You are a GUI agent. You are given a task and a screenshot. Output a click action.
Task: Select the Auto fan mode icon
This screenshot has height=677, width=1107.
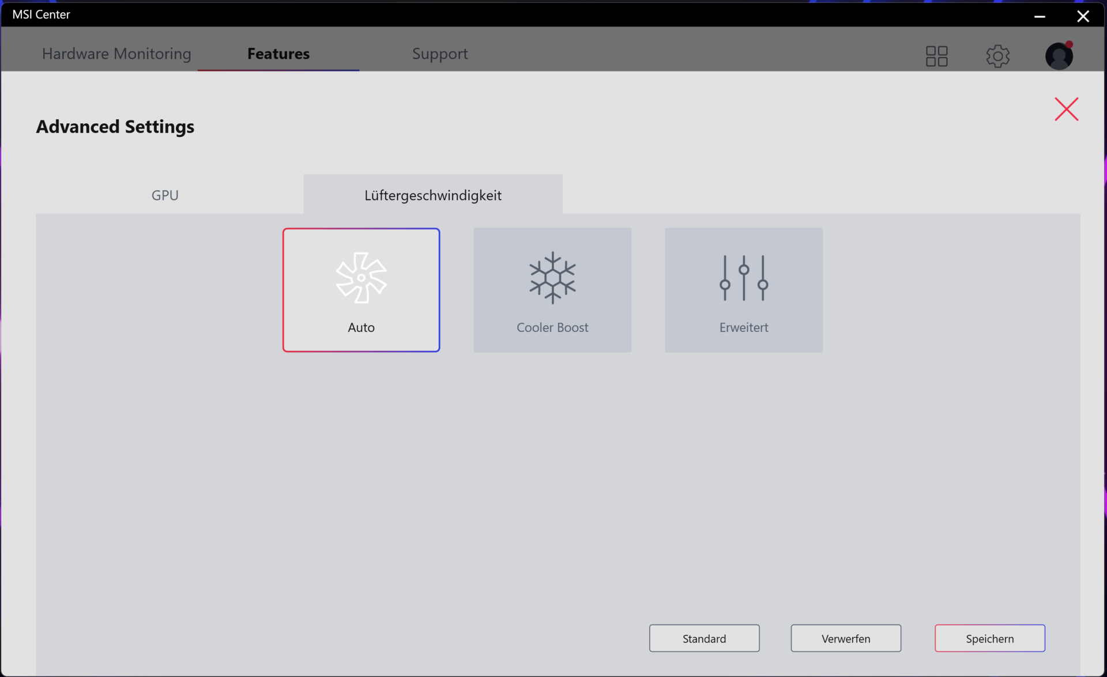coord(361,278)
